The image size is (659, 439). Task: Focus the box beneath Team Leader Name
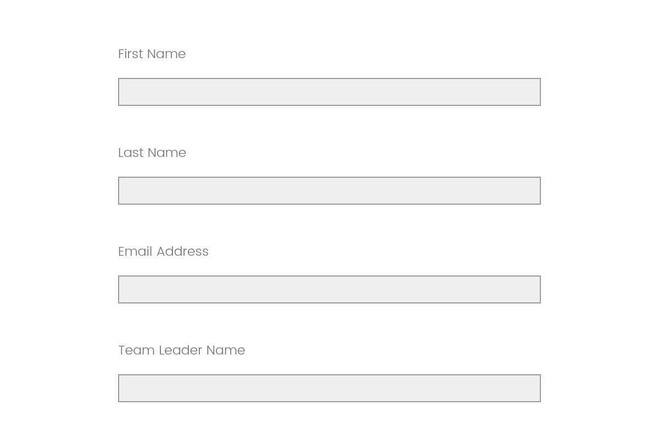pos(329,388)
